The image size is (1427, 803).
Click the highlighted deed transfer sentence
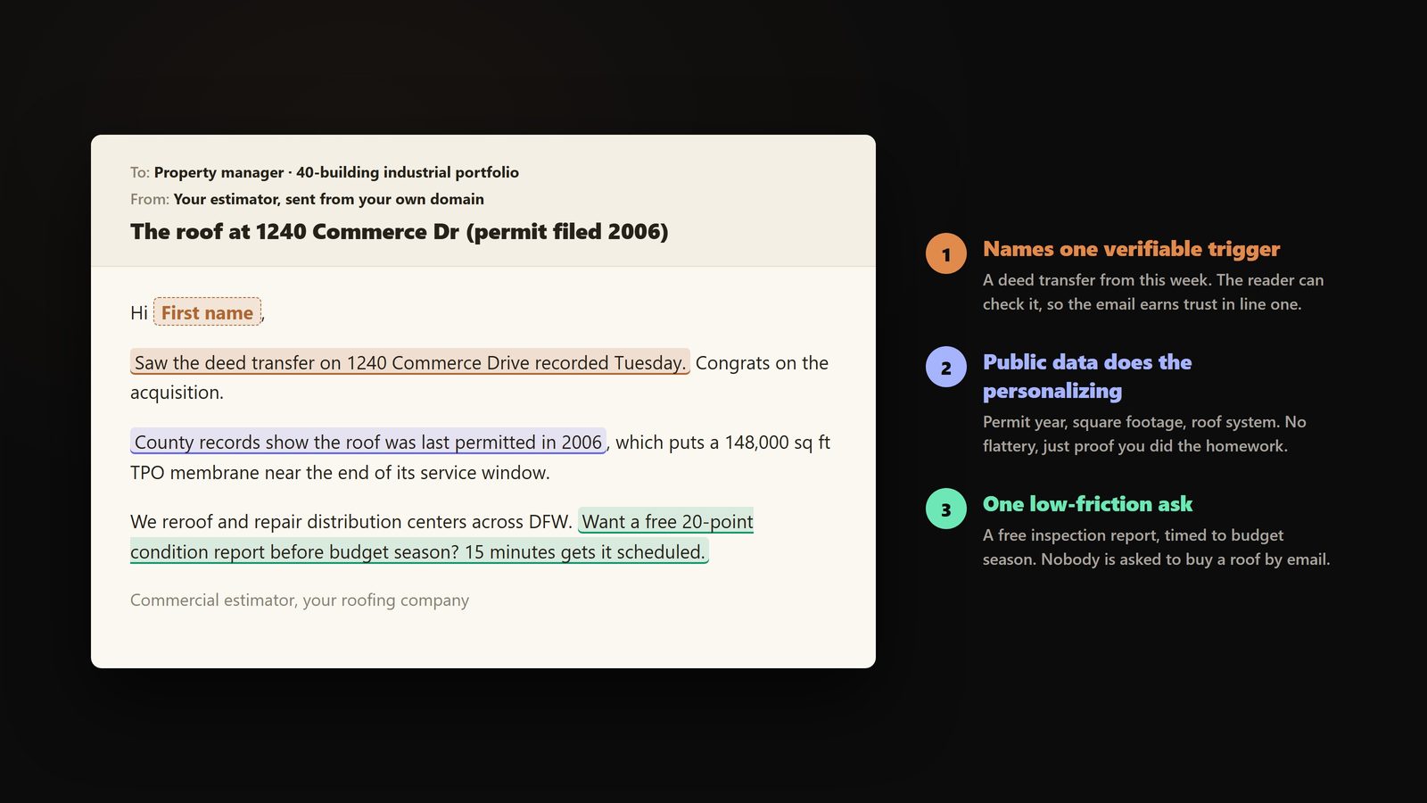click(410, 362)
